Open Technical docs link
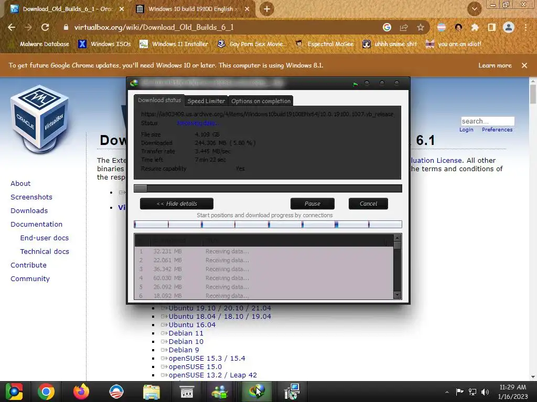The image size is (537, 402). coord(45,252)
